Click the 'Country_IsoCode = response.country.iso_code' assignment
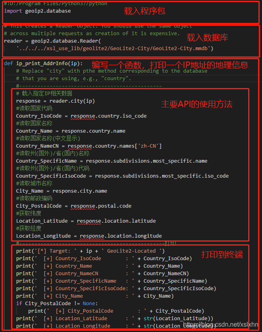The image size is (262, 332). 81,116
